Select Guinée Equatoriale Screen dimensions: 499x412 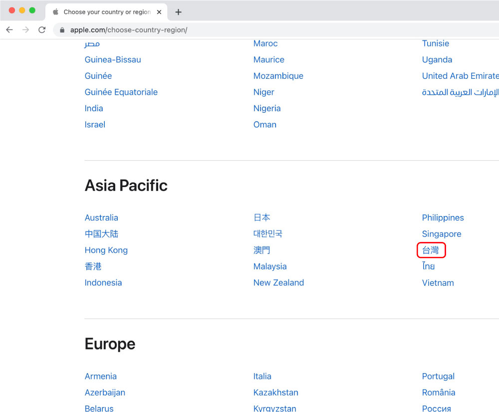click(x=121, y=92)
